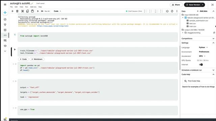Toggle the Internet switch
This screenshot has width=216, height=121.
(201, 65)
